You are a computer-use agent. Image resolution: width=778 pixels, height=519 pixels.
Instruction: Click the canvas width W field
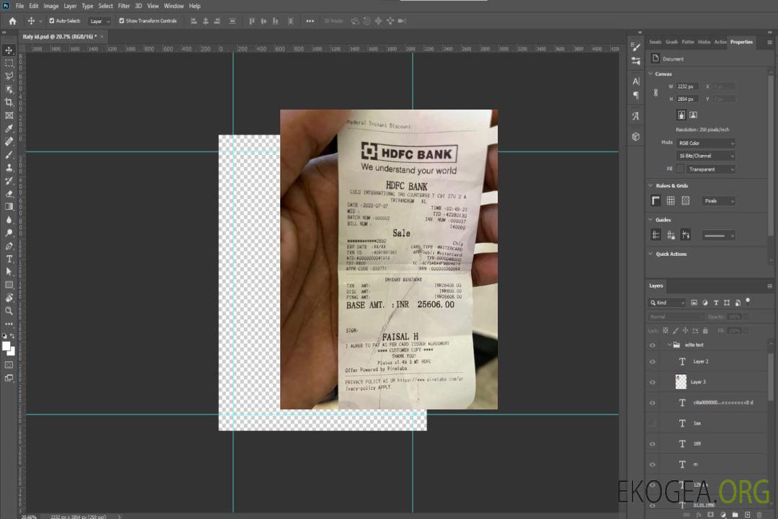(687, 86)
